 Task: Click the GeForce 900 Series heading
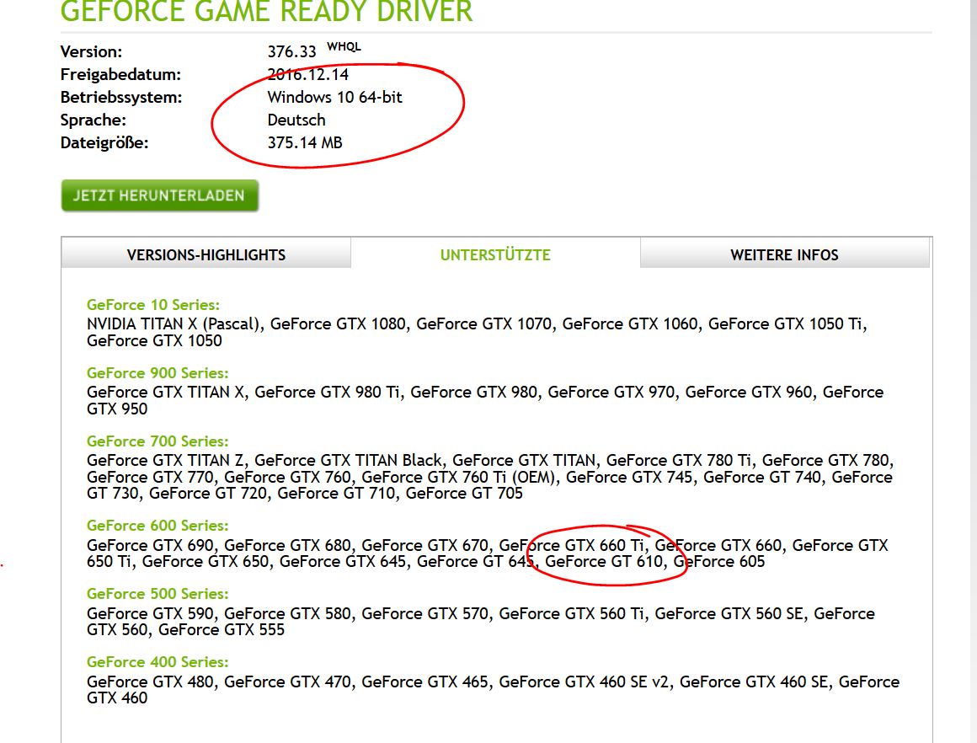[157, 372]
